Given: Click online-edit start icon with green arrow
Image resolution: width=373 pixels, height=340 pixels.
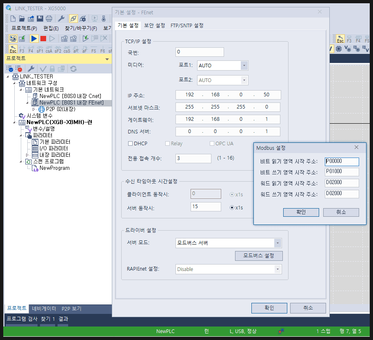Looking at the screenshot, I should 85,38.
